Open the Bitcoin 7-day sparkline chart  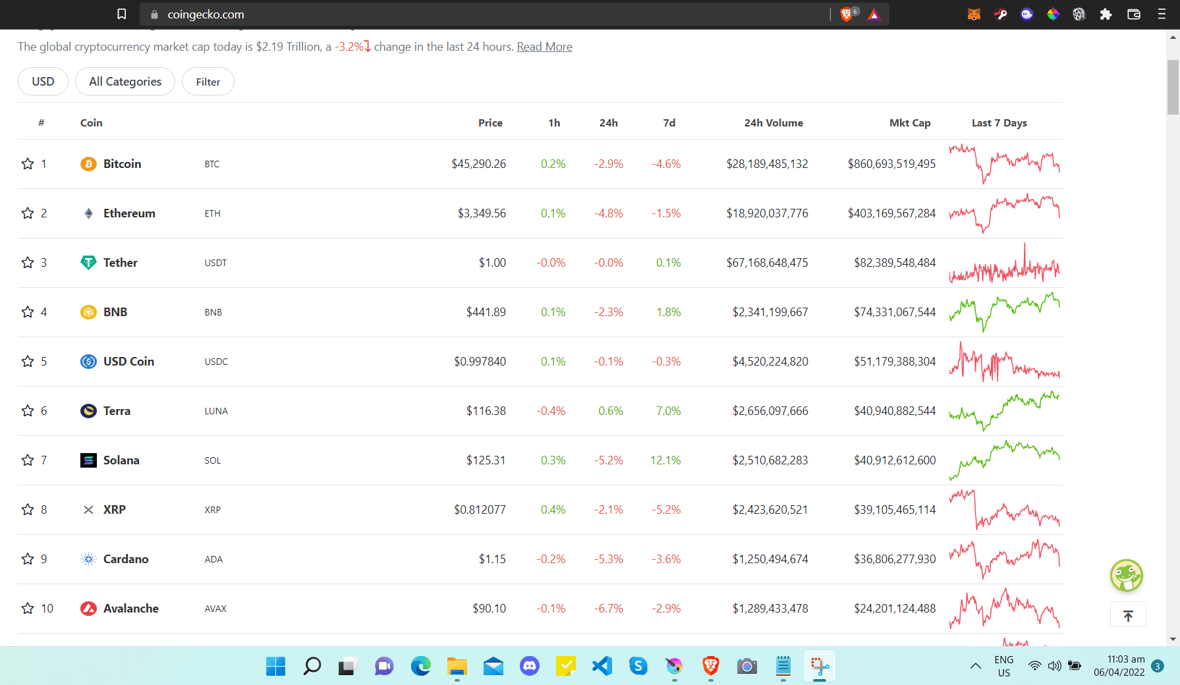click(x=1005, y=164)
